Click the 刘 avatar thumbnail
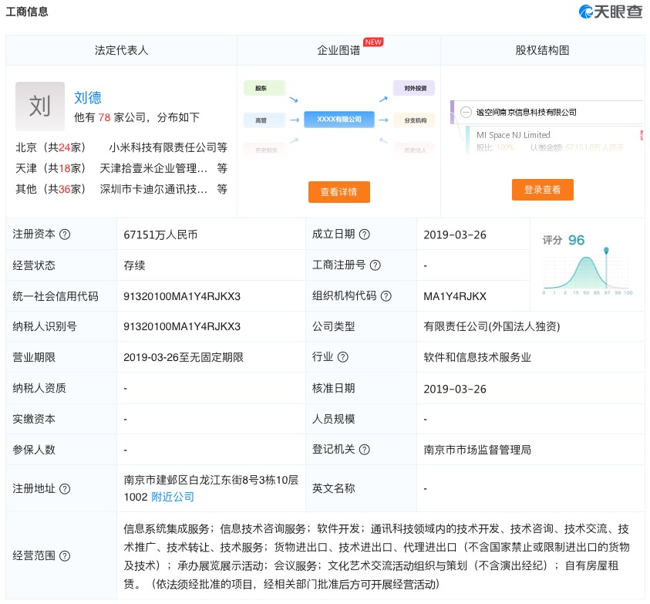The height and width of the screenshot is (604, 650). click(x=40, y=106)
